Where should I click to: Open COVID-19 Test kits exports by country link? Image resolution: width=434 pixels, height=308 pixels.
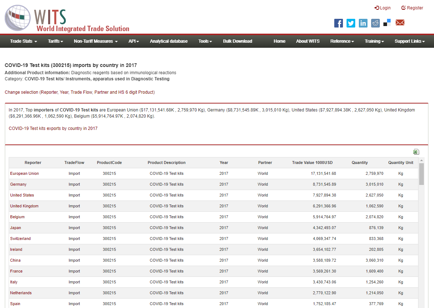53,128
